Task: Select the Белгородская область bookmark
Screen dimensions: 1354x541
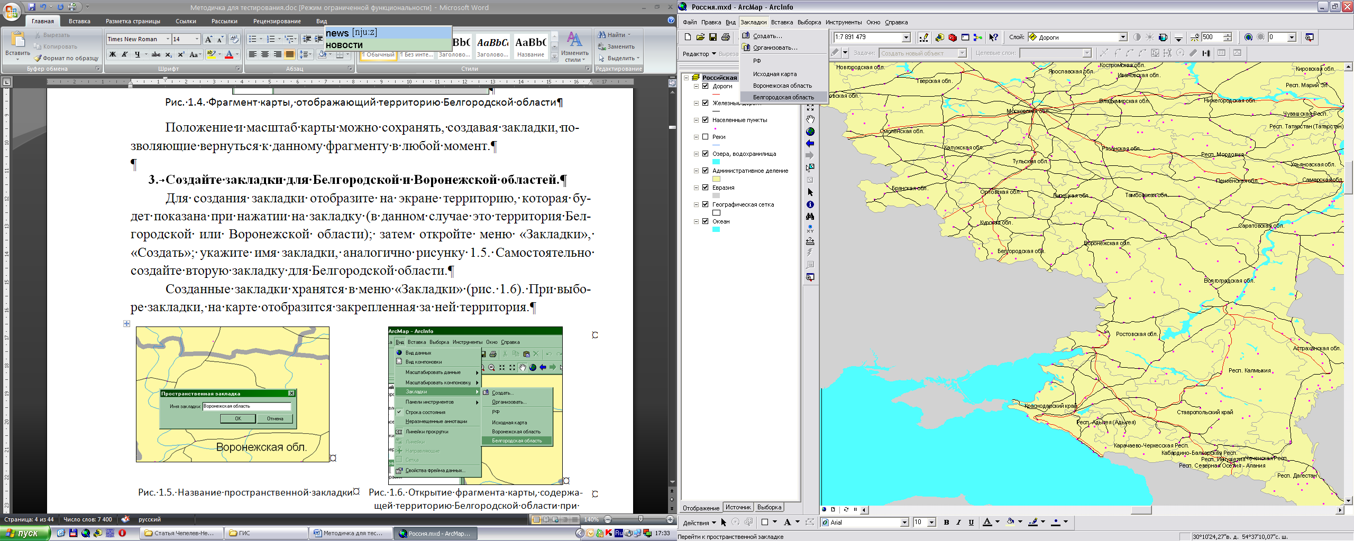Action: pos(783,97)
